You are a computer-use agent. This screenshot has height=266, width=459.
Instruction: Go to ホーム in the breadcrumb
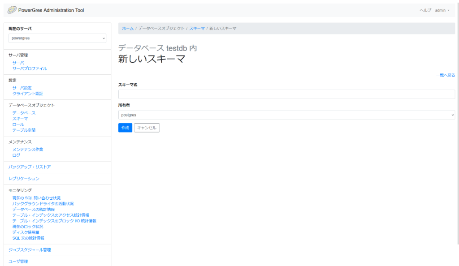click(128, 28)
